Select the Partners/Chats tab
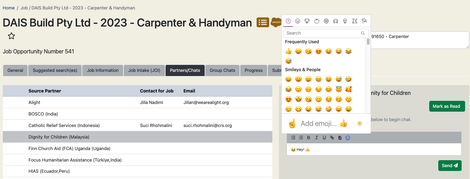This screenshot has width=470, height=179. point(185,70)
